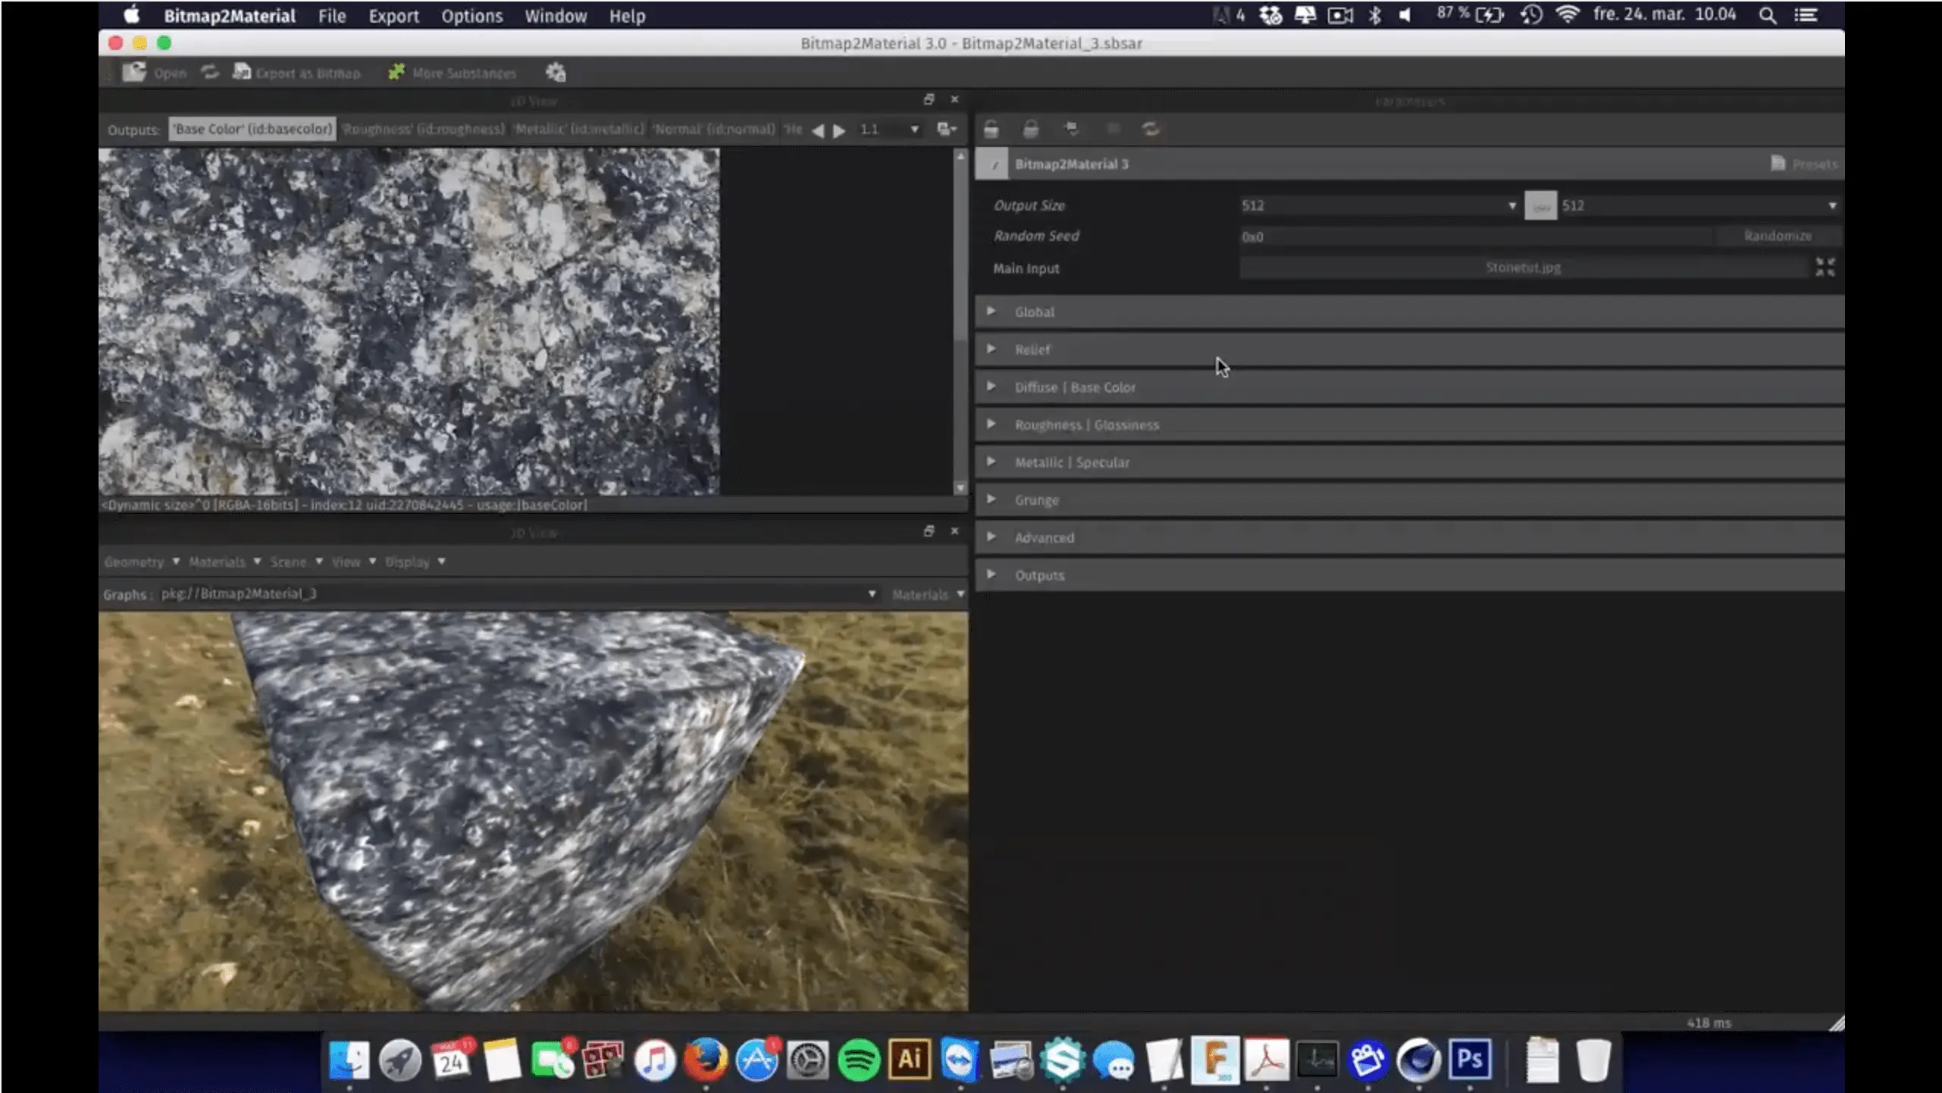Open the 2D view save options icon
Screen dimensions: 1942x1093
[947, 129]
